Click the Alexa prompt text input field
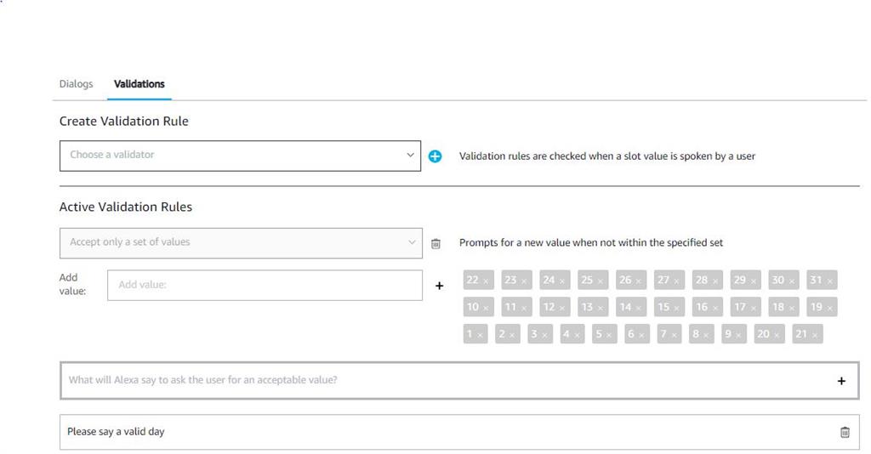Image resolution: width=871 pixels, height=454 pixels. [x=442, y=380]
